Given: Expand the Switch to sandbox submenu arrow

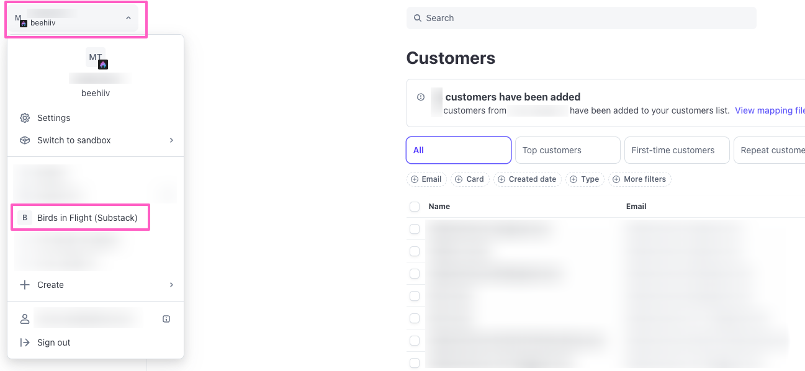Looking at the screenshot, I should (x=171, y=140).
